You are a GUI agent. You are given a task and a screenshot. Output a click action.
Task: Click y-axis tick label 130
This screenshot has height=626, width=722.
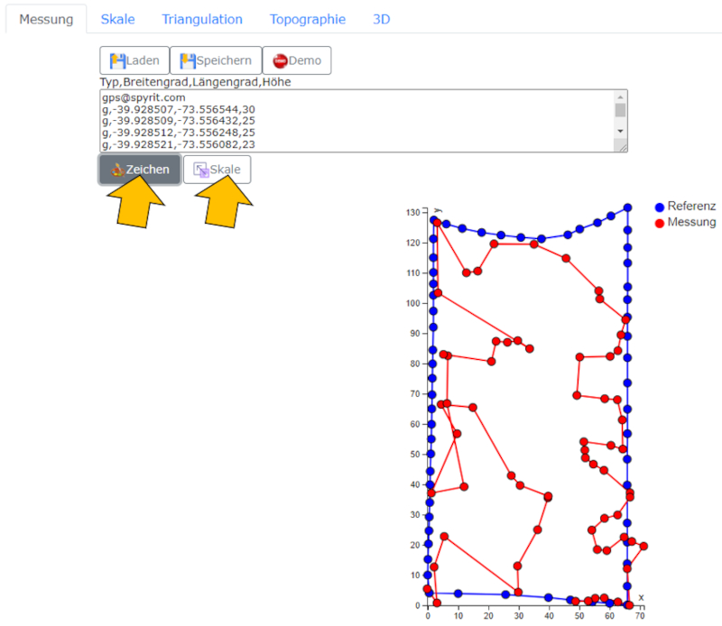(x=413, y=213)
